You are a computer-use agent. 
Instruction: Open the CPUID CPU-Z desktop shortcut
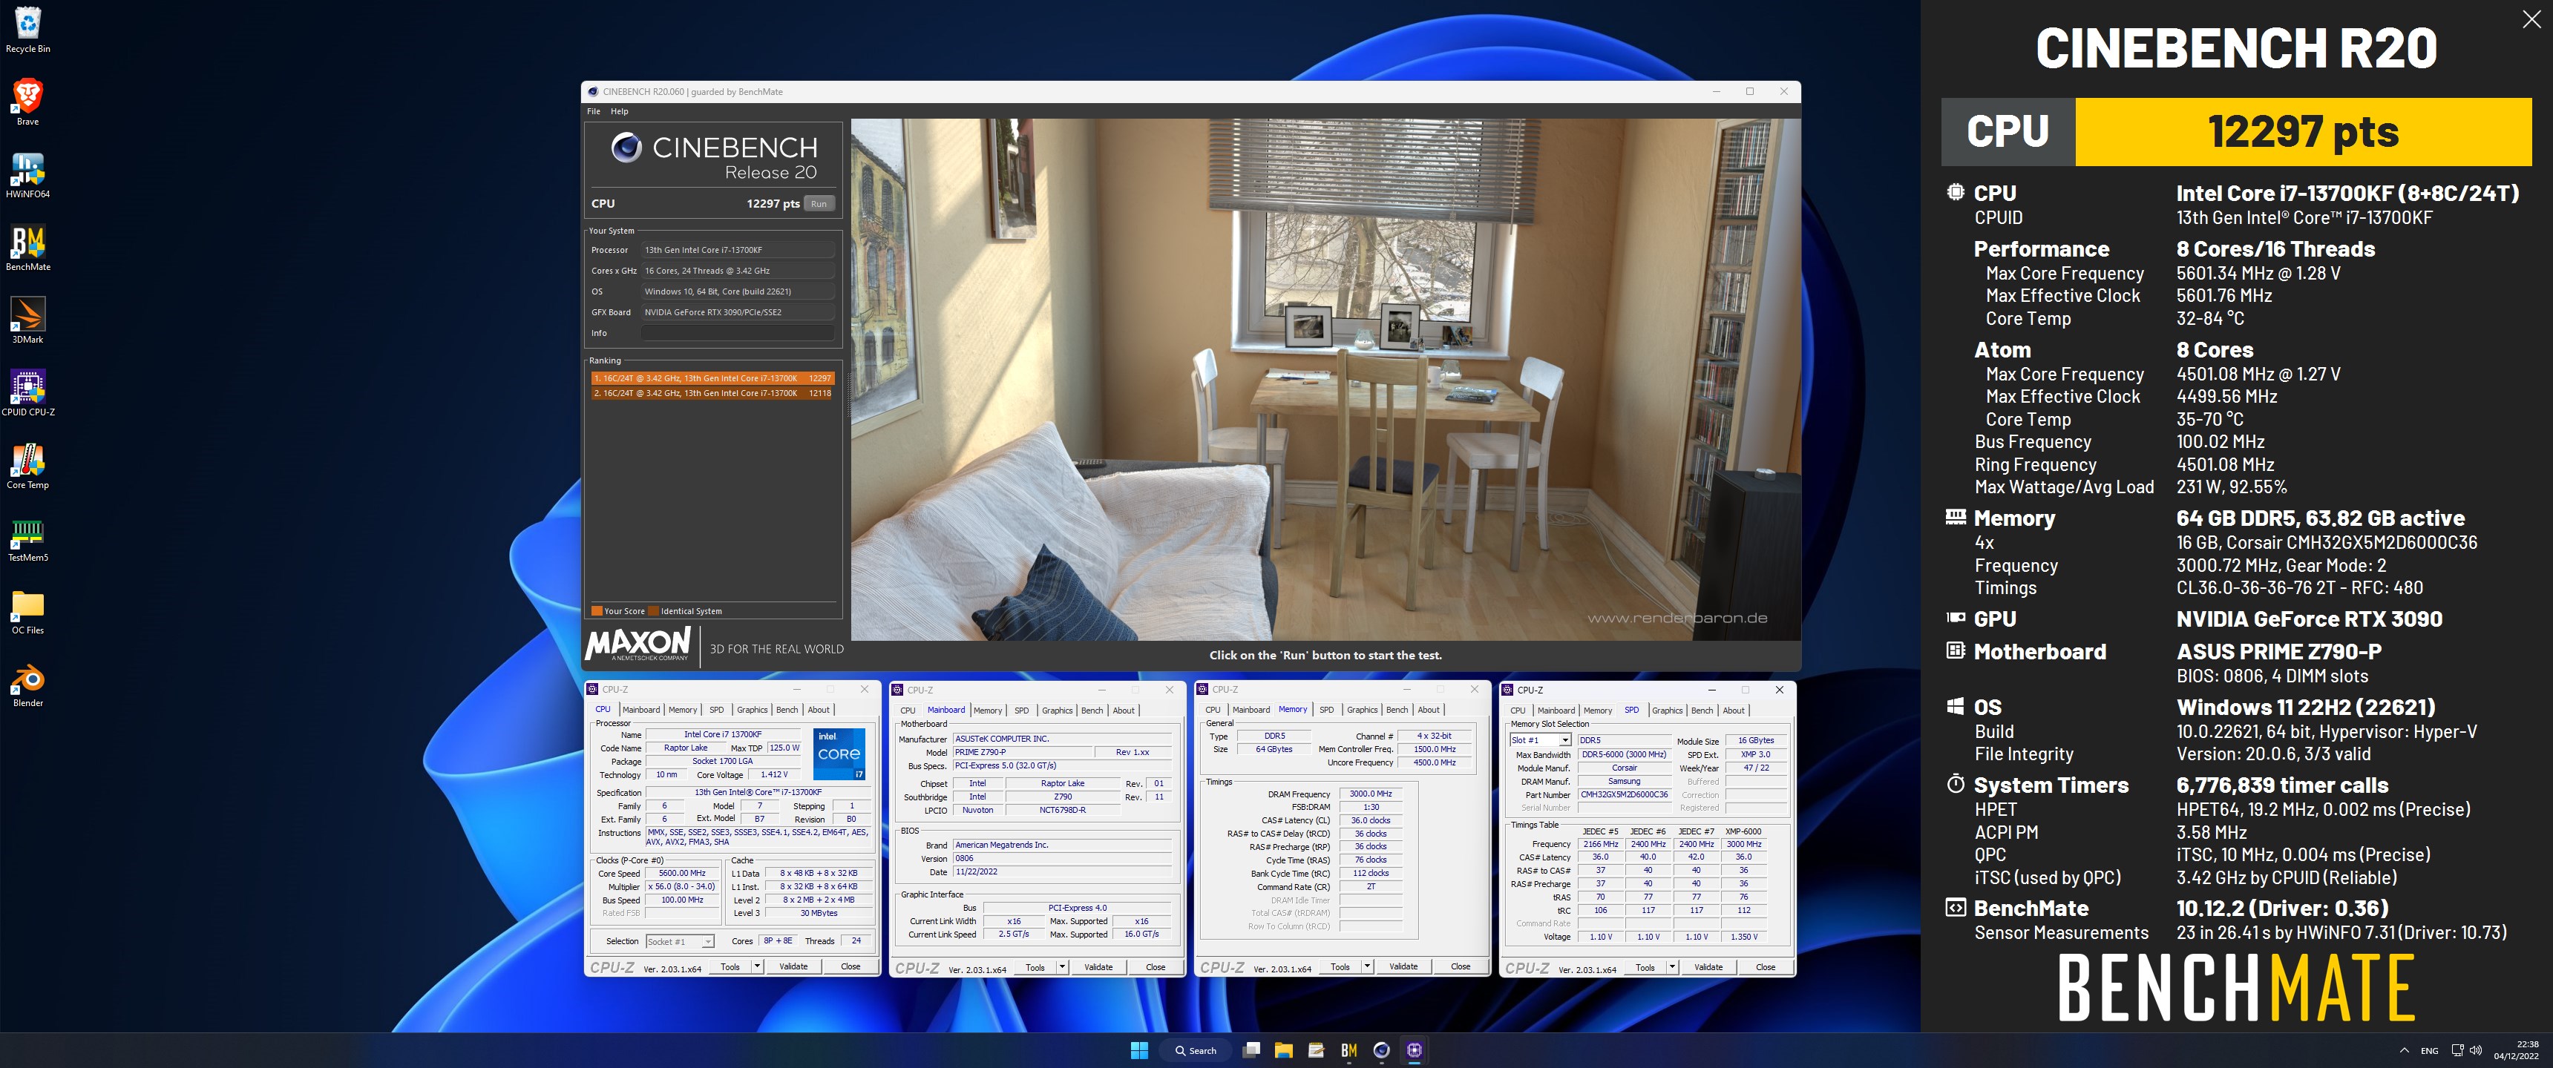tap(27, 393)
